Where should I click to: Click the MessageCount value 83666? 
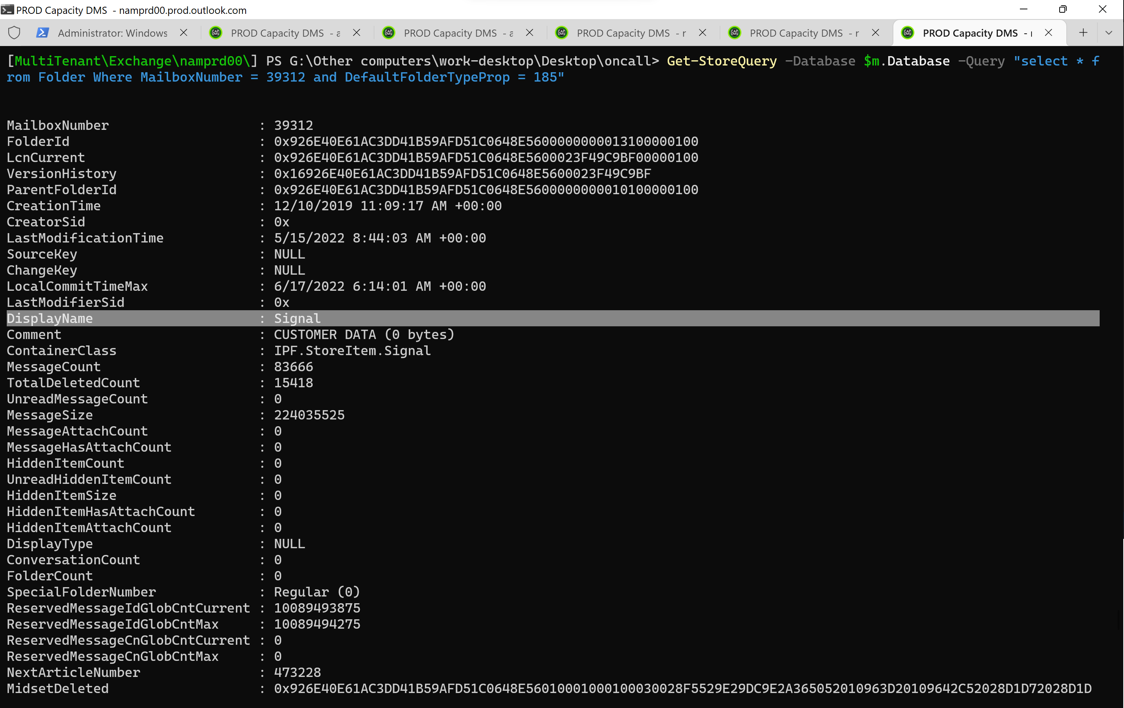[x=293, y=367]
